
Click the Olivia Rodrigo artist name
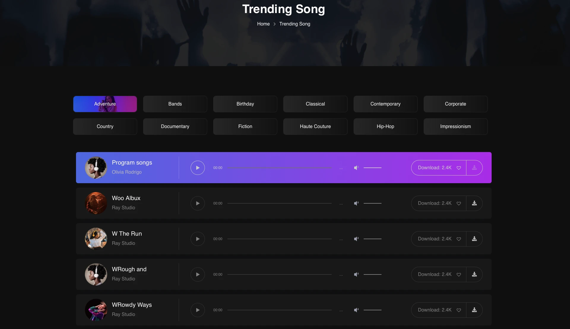tap(127, 172)
